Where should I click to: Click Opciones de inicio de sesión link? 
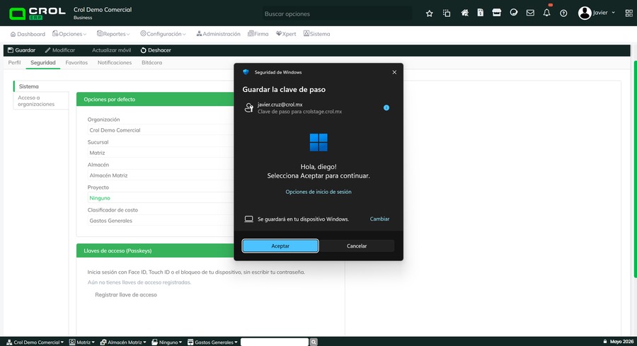click(318, 192)
